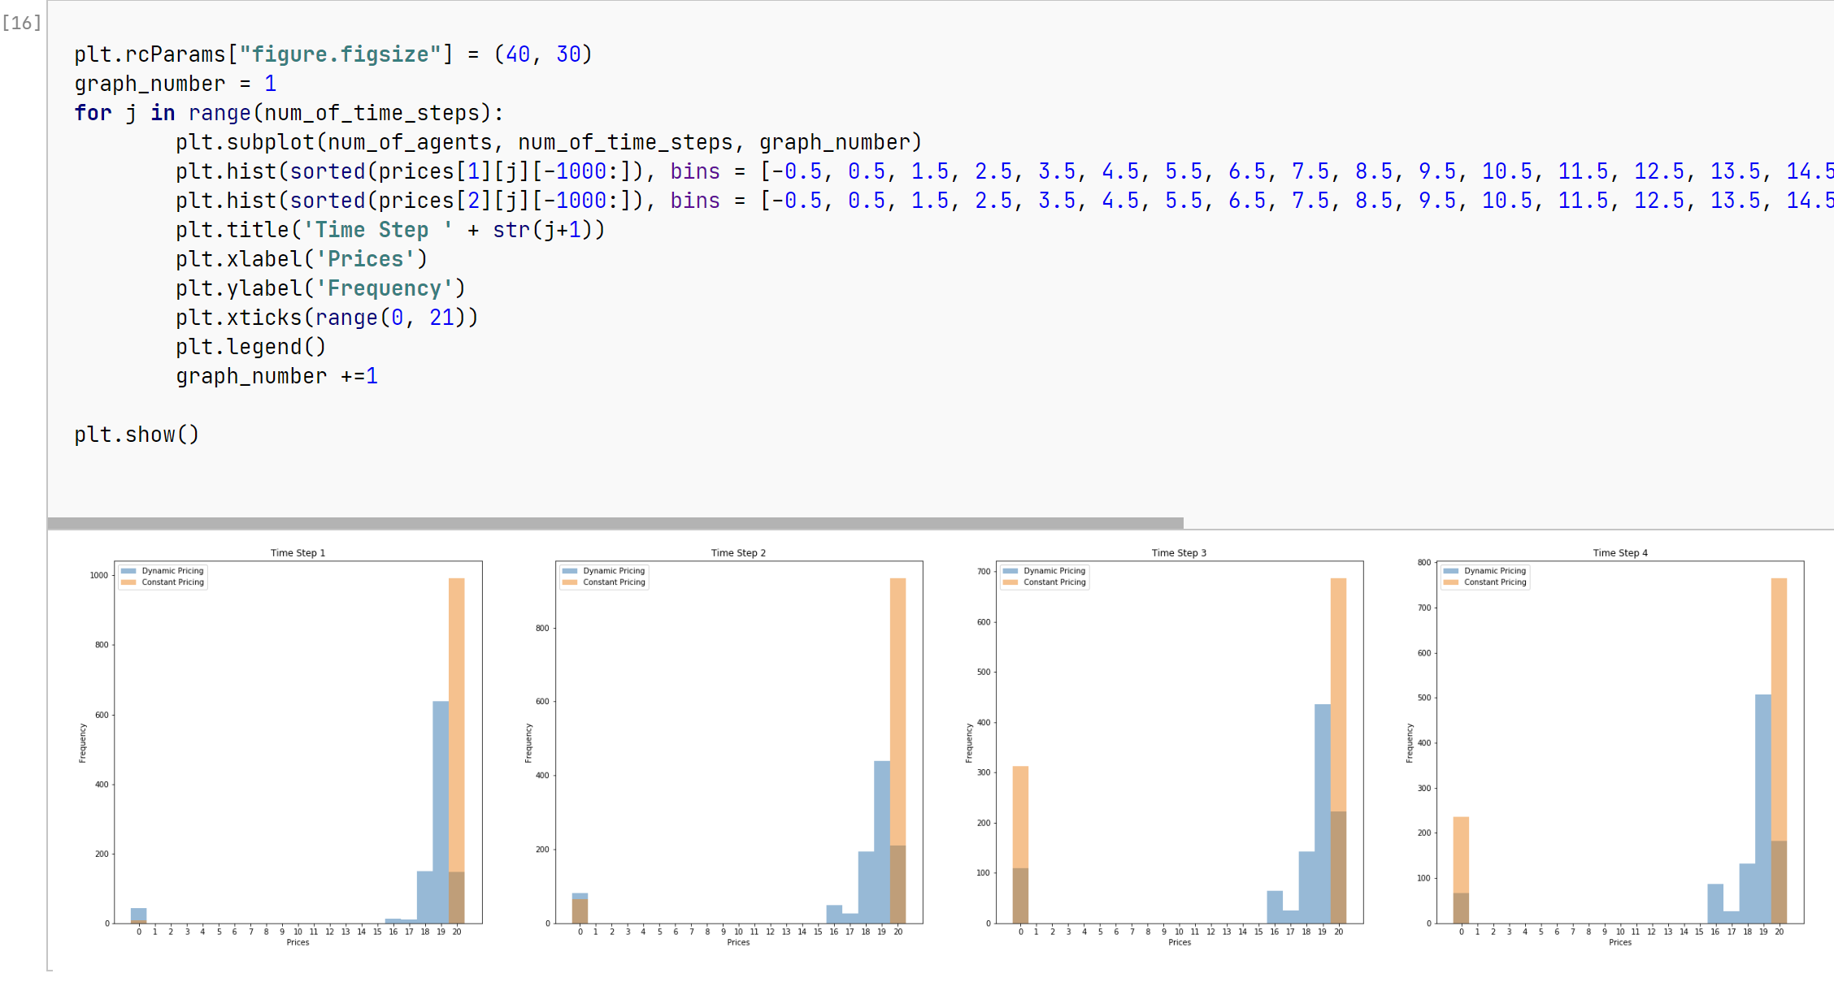Select the Time Step 3 histogram plot
Screen dimensions: 1834x982
(x=1179, y=742)
